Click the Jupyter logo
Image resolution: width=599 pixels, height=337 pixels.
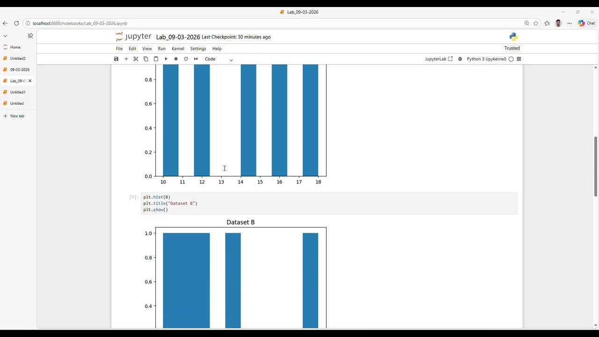[133, 37]
